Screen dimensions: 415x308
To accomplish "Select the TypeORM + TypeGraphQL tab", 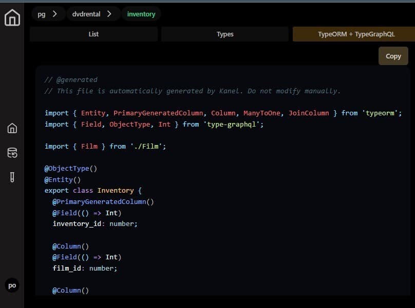I will click(x=354, y=34).
